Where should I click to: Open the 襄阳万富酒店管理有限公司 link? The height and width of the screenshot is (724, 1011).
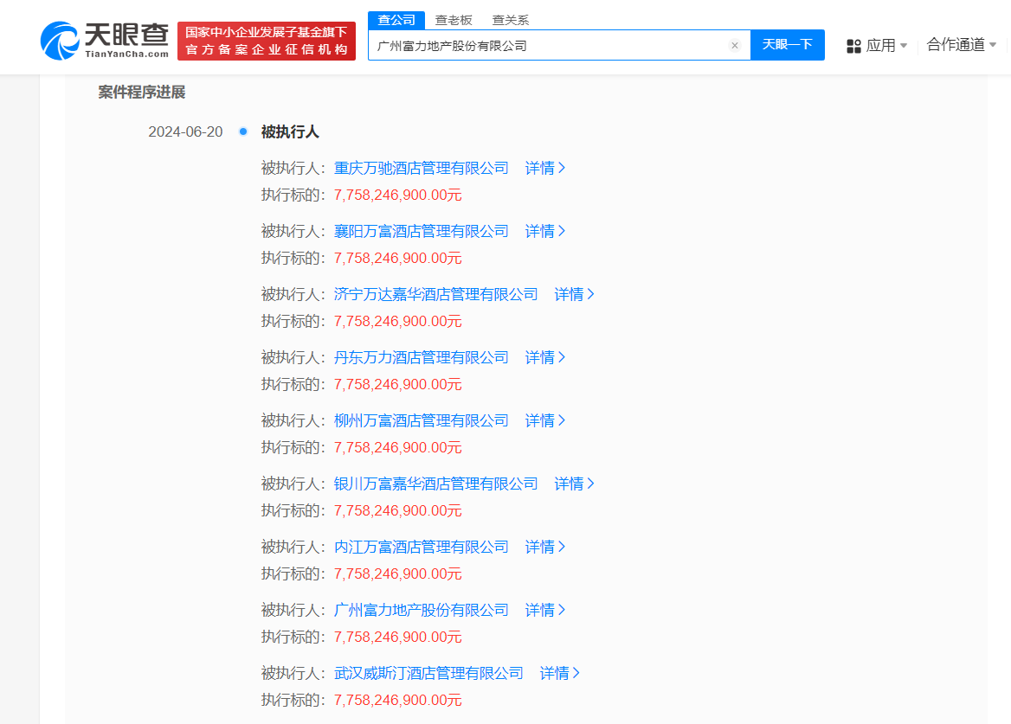coord(422,231)
